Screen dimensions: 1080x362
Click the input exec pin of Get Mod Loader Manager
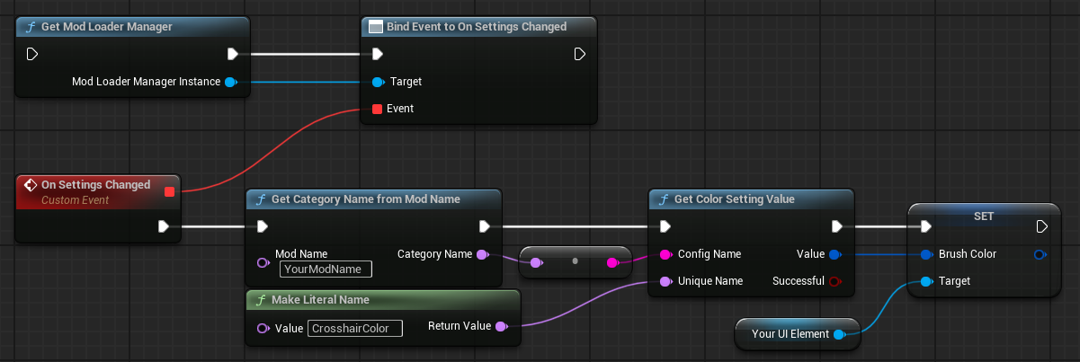tap(32, 55)
